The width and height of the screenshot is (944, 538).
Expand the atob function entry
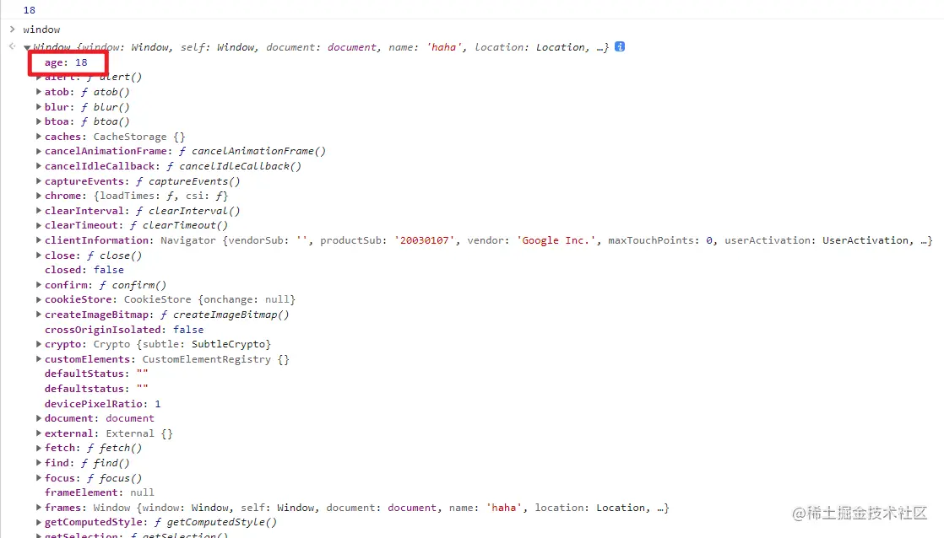click(x=39, y=92)
